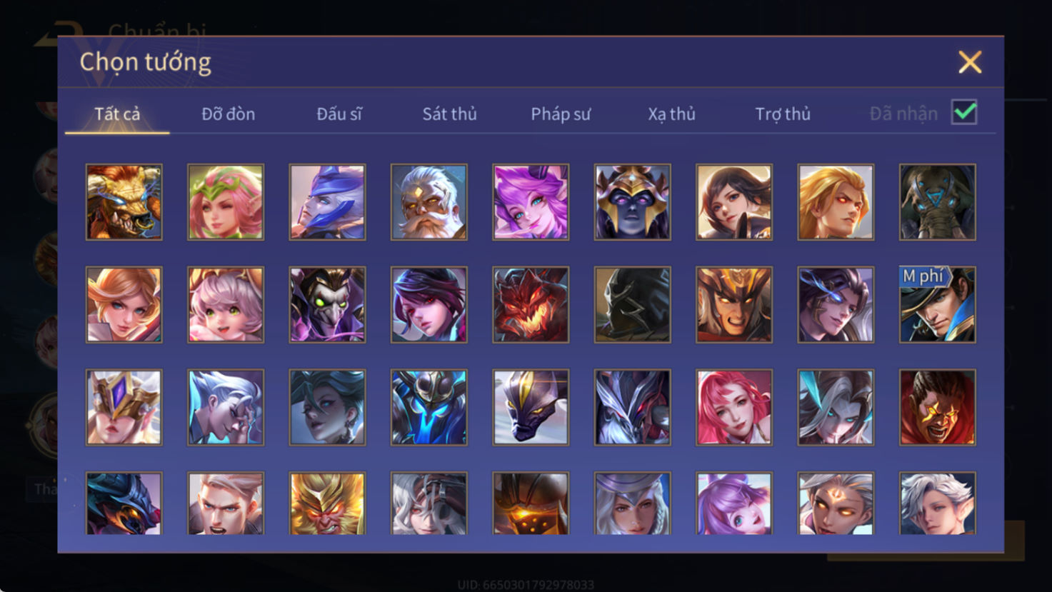Select the purple-haired horned girl hero

point(531,202)
